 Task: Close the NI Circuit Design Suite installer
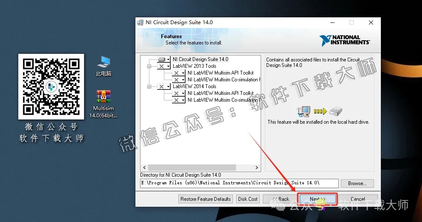click(371, 22)
